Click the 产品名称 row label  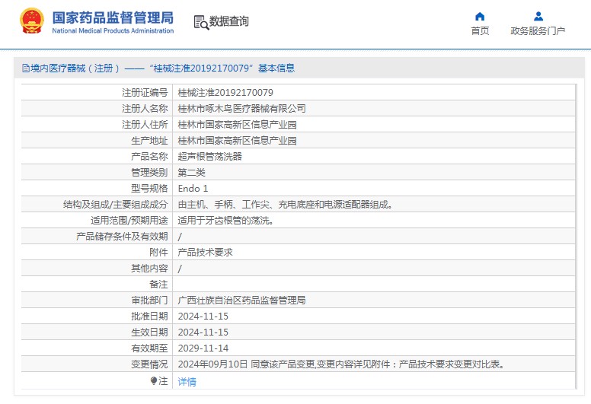tap(149, 156)
